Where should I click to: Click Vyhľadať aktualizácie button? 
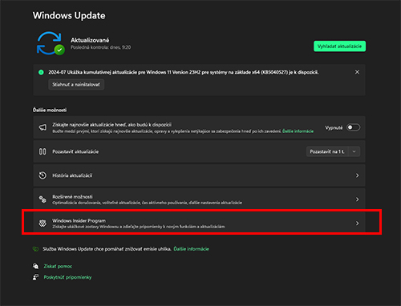[x=339, y=46]
